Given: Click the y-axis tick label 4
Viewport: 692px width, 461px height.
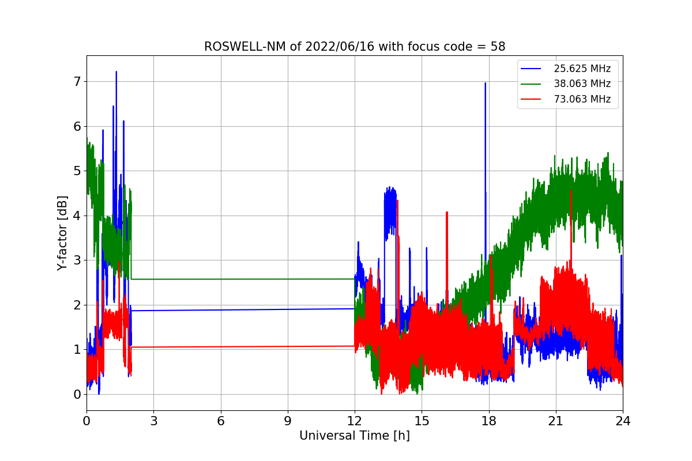Looking at the screenshot, I should (77, 216).
